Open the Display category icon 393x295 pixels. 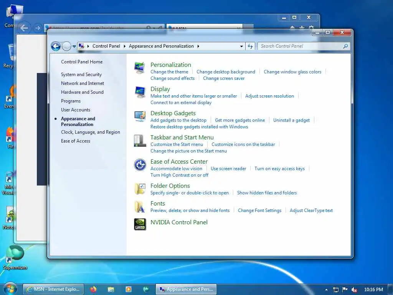point(140,92)
